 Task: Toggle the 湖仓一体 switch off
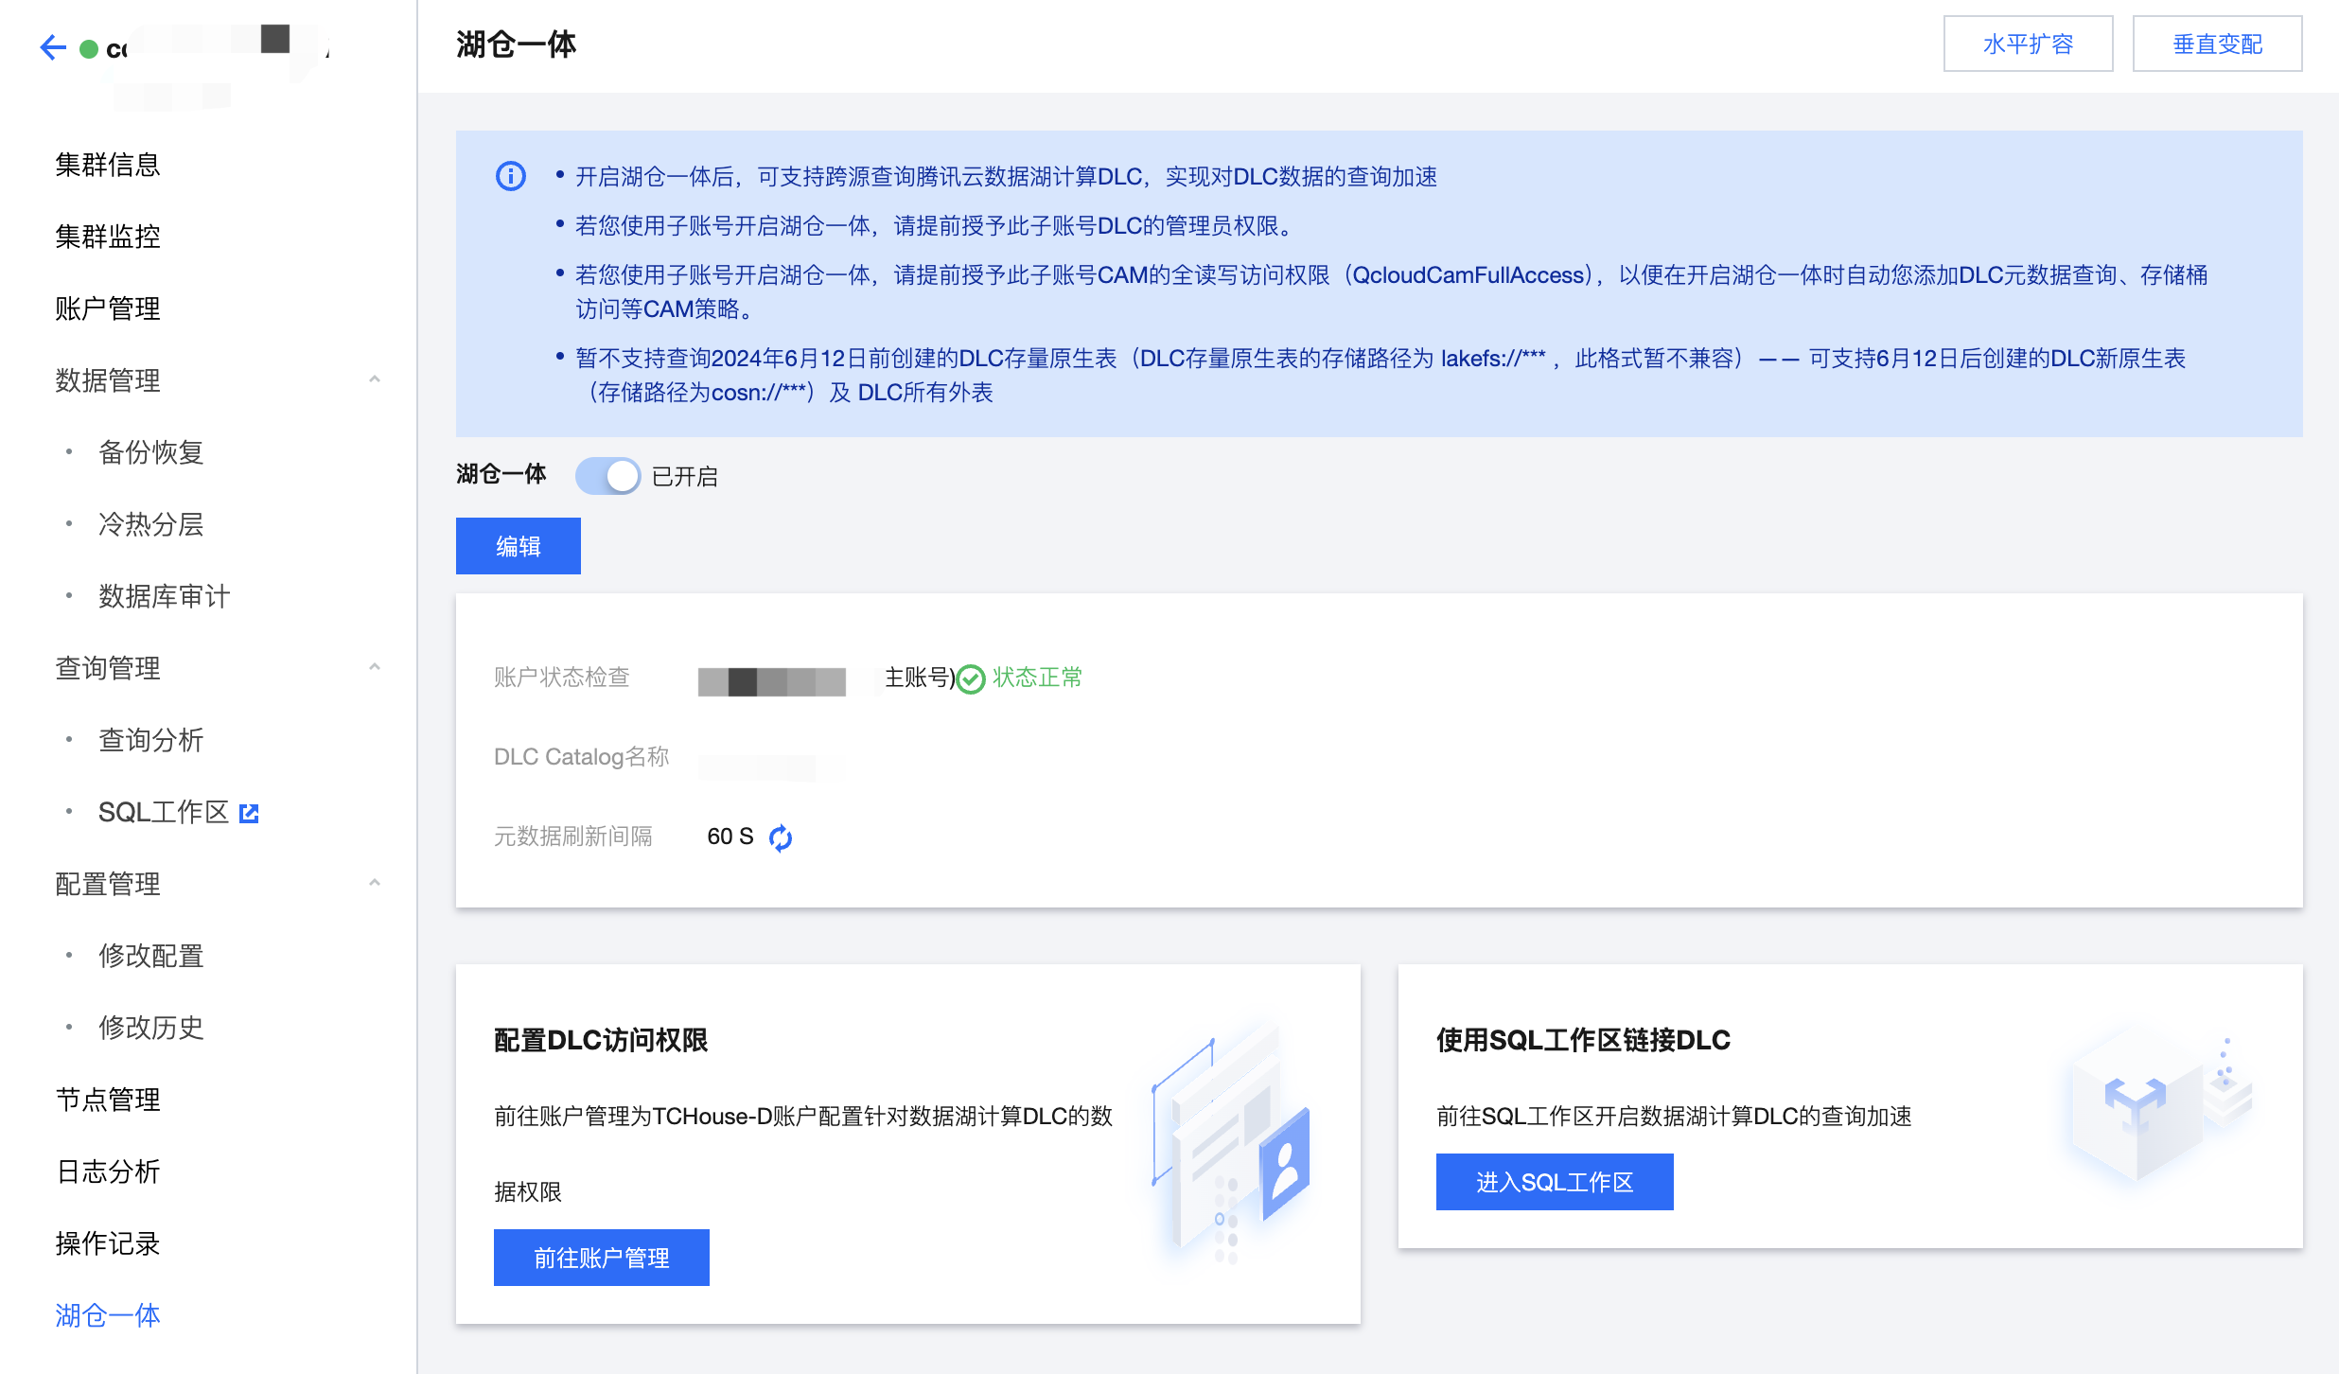coord(607,476)
